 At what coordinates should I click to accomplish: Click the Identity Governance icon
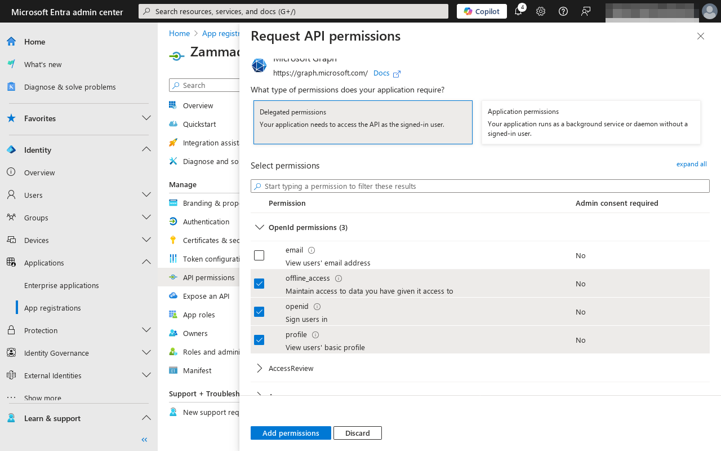click(x=11, y=353)
